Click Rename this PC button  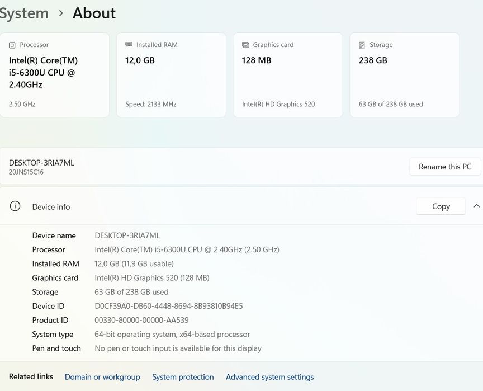[445, 167]
